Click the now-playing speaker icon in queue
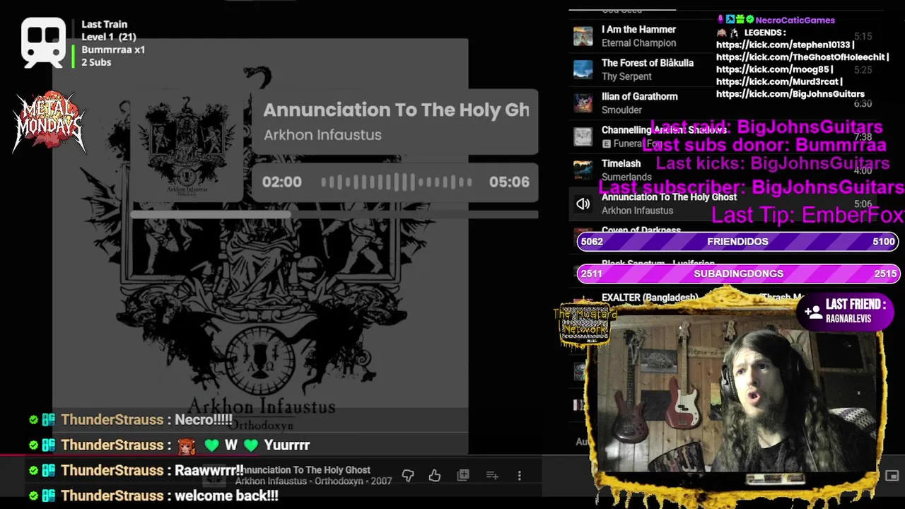Screen dimensions: 905x509 click(583, 204)
